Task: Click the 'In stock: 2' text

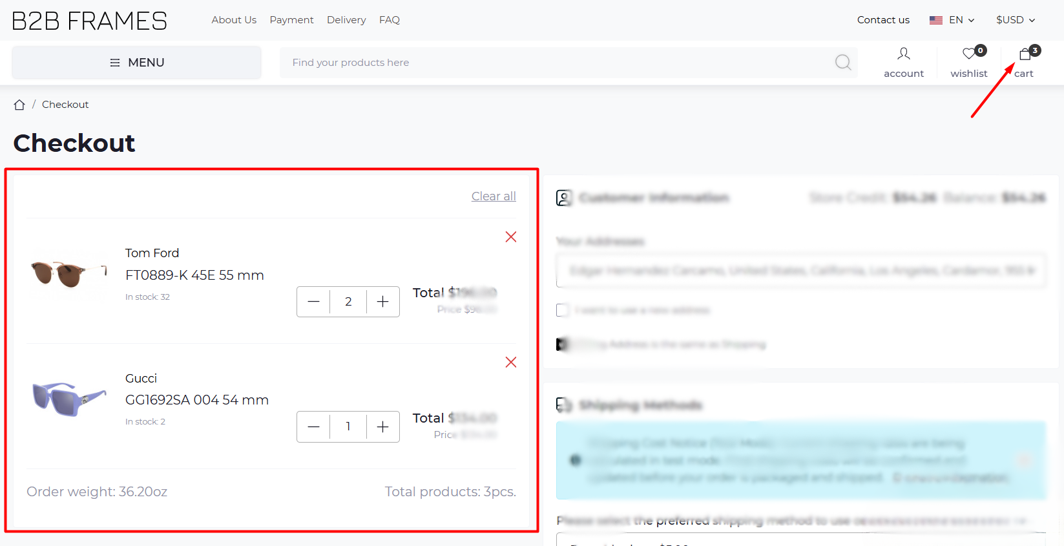Action: click(145, 422)
